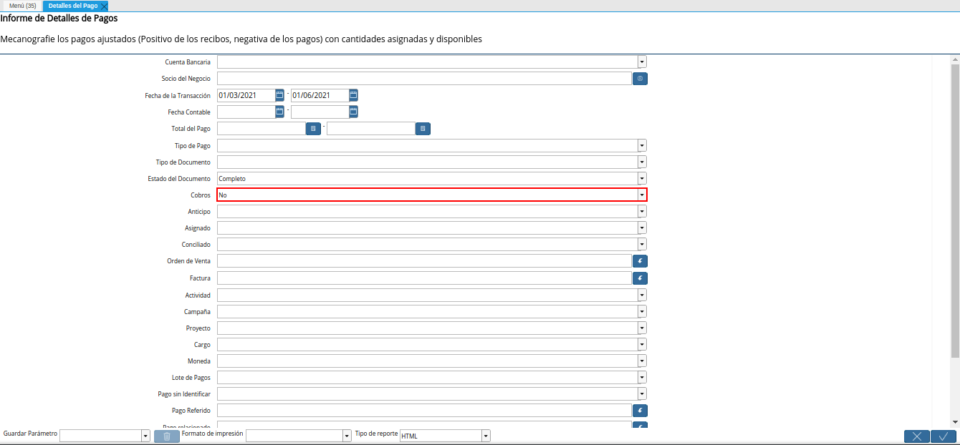Image resolution: width=960 pixels, height=445 pixels.
Task: Expand the Cuenta Bancaria dropdown
Action: [x=642, y=62]
